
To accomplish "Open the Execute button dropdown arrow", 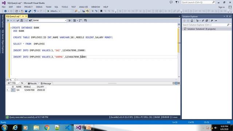I will pyautogui.click(x=11, y=20).
